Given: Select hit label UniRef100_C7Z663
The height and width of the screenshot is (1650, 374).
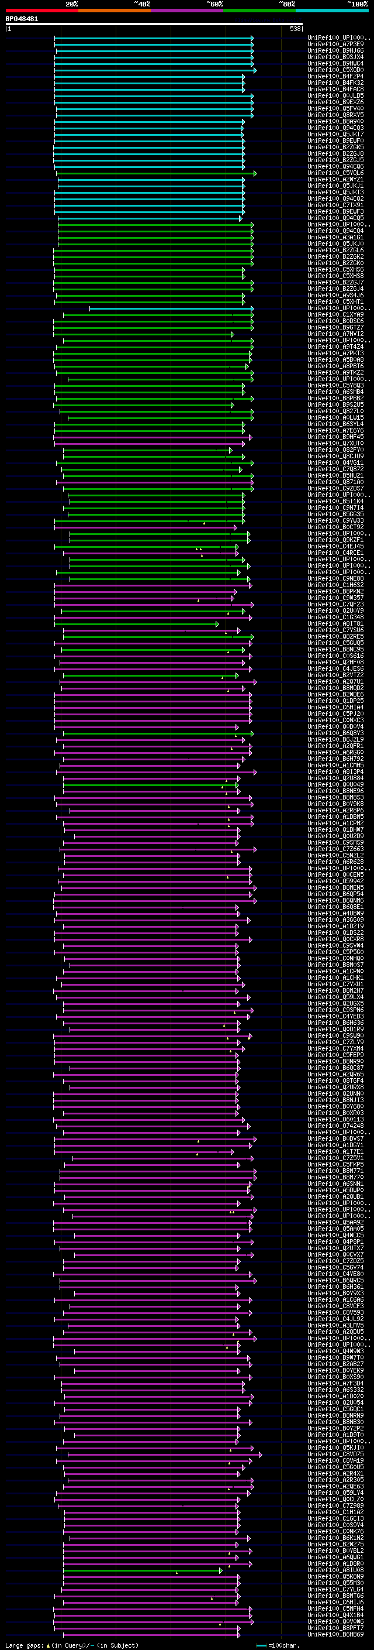Looking at the screenshot, I should point(335,849).
